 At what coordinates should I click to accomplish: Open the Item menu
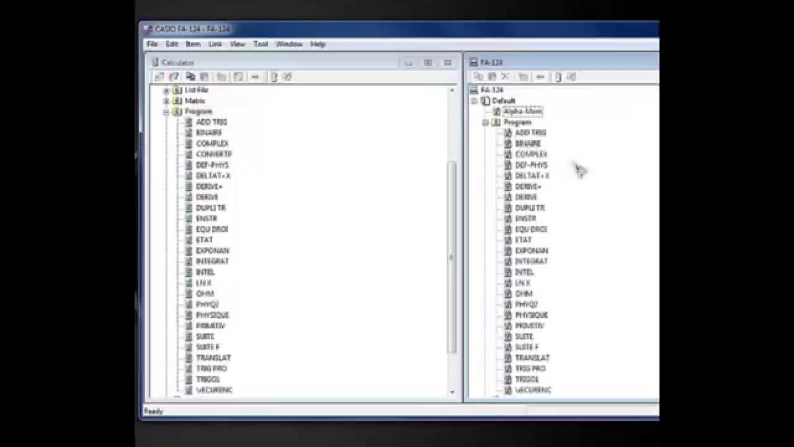tap(193, 44)
